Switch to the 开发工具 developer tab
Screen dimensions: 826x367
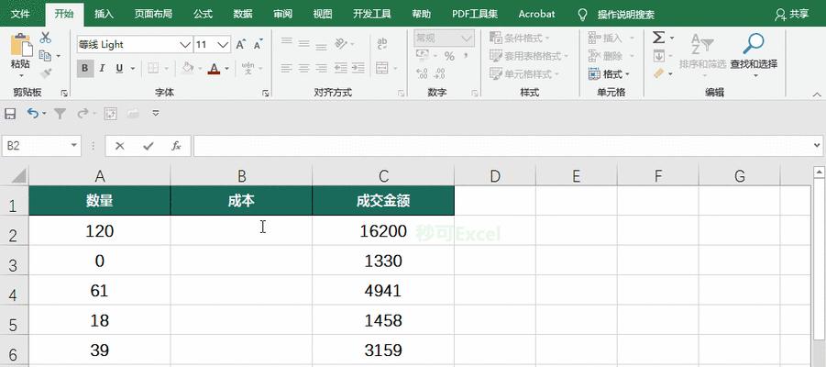(x=372, y=14)
